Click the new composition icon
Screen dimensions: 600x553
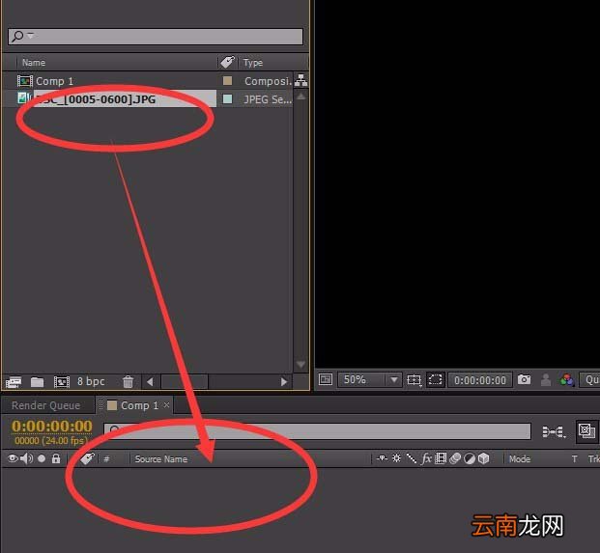point(61,382)
